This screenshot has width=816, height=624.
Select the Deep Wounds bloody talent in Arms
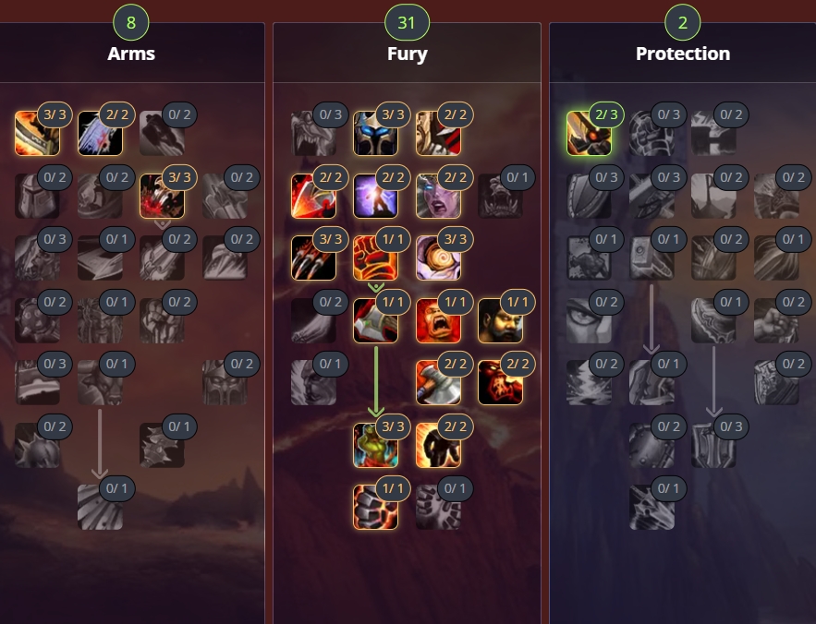(162, 196)
